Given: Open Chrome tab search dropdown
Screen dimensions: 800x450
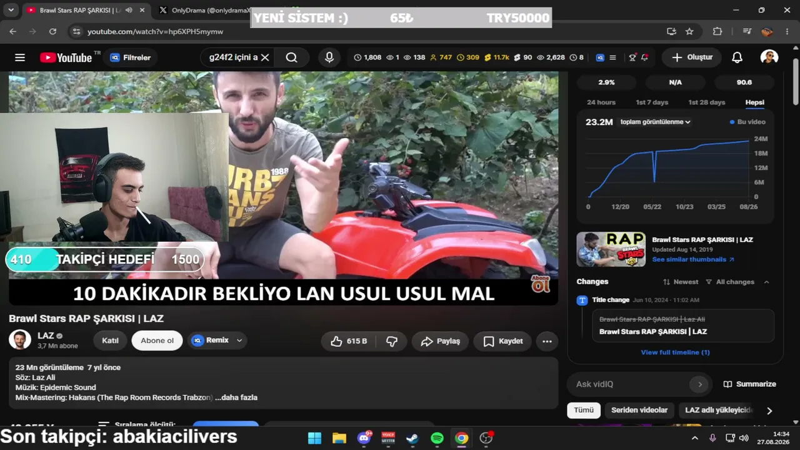Looking at the screenshot, I should 11,11.
